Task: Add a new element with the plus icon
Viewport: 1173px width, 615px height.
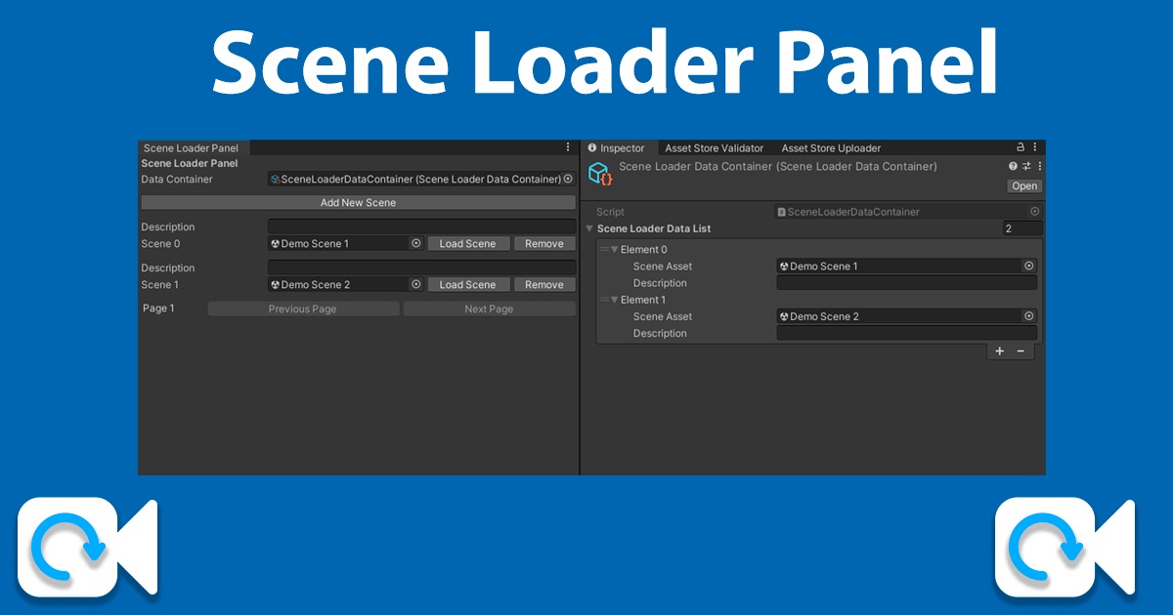Action: pyautogui.click(x=999, y=351)
